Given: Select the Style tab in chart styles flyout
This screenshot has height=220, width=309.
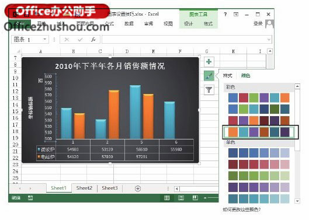Looking at the screenshot, I should tap(228, 76).
